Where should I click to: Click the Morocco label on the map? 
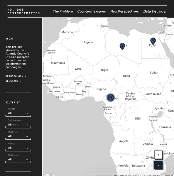67,32
